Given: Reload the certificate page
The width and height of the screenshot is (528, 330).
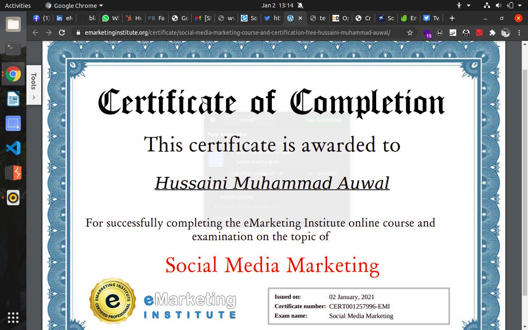Looking at the screenshot, I should [x=62, y=33].
